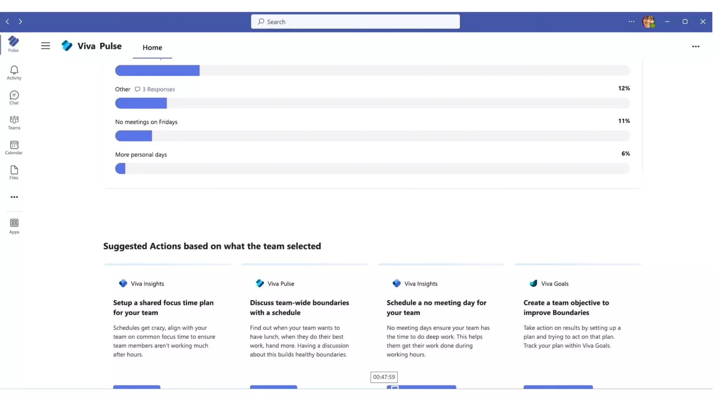
Task: Open Viva Pulse more options ellipsis
Action: coord(696,46)
